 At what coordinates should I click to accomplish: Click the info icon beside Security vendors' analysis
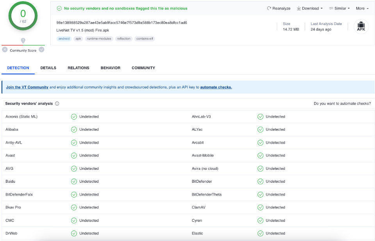pos(57,104)
